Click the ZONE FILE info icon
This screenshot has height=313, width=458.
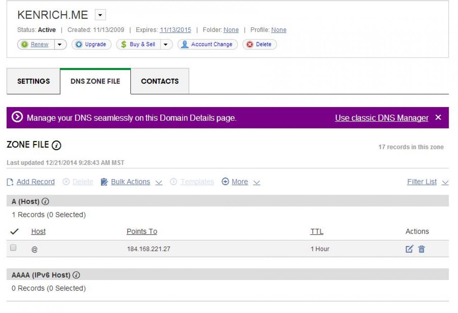tap(57, 145)
